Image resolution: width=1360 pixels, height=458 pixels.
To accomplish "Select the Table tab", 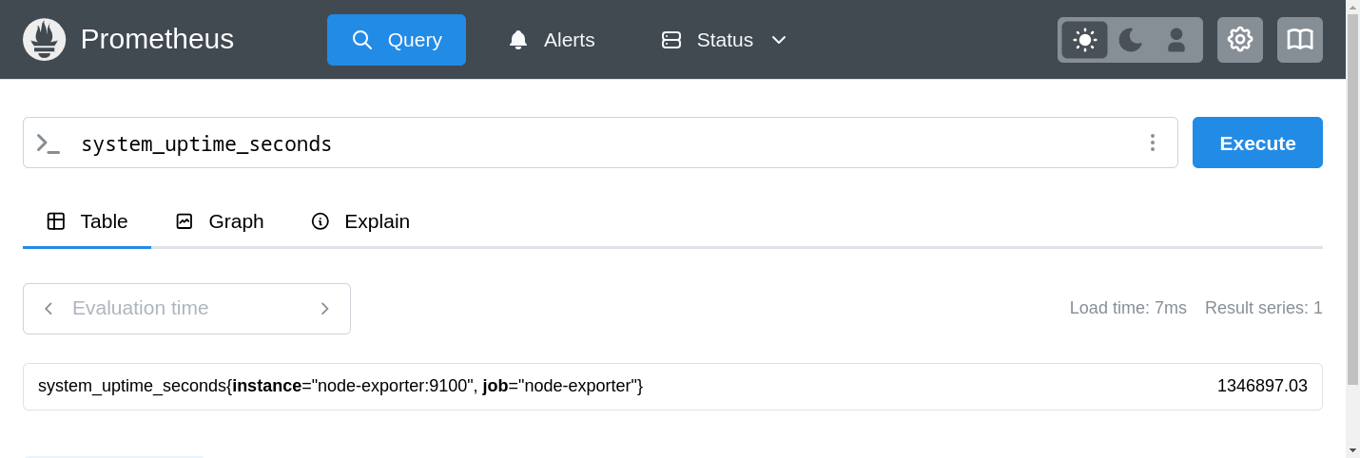I will tap(87, 221).
